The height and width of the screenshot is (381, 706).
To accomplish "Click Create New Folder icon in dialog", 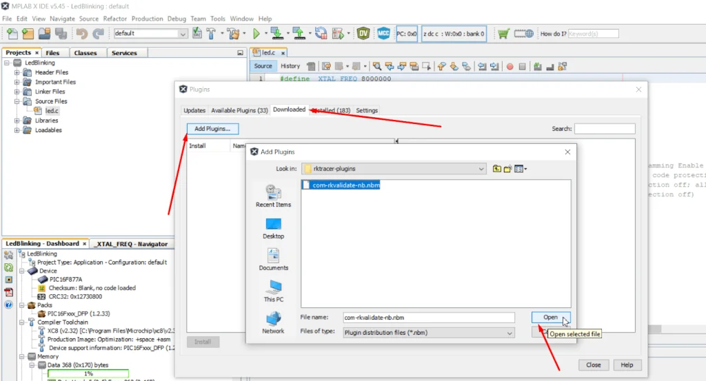I will (x=508, y=169).
